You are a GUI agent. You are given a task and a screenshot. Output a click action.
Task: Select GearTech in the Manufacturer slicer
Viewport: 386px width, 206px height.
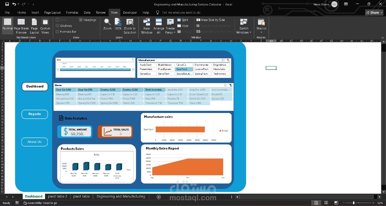[x=183, y=69]
